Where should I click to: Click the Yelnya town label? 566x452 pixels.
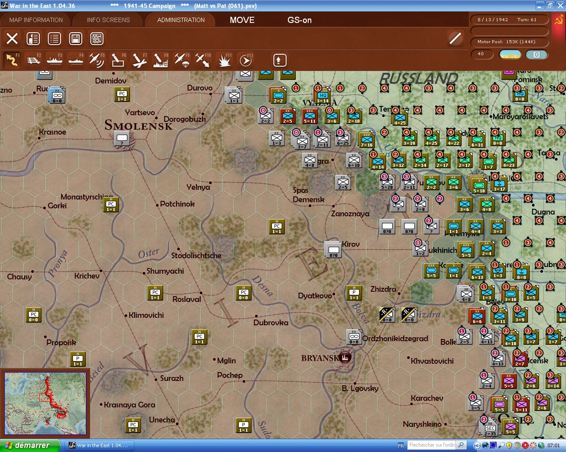tap(198, 187)
